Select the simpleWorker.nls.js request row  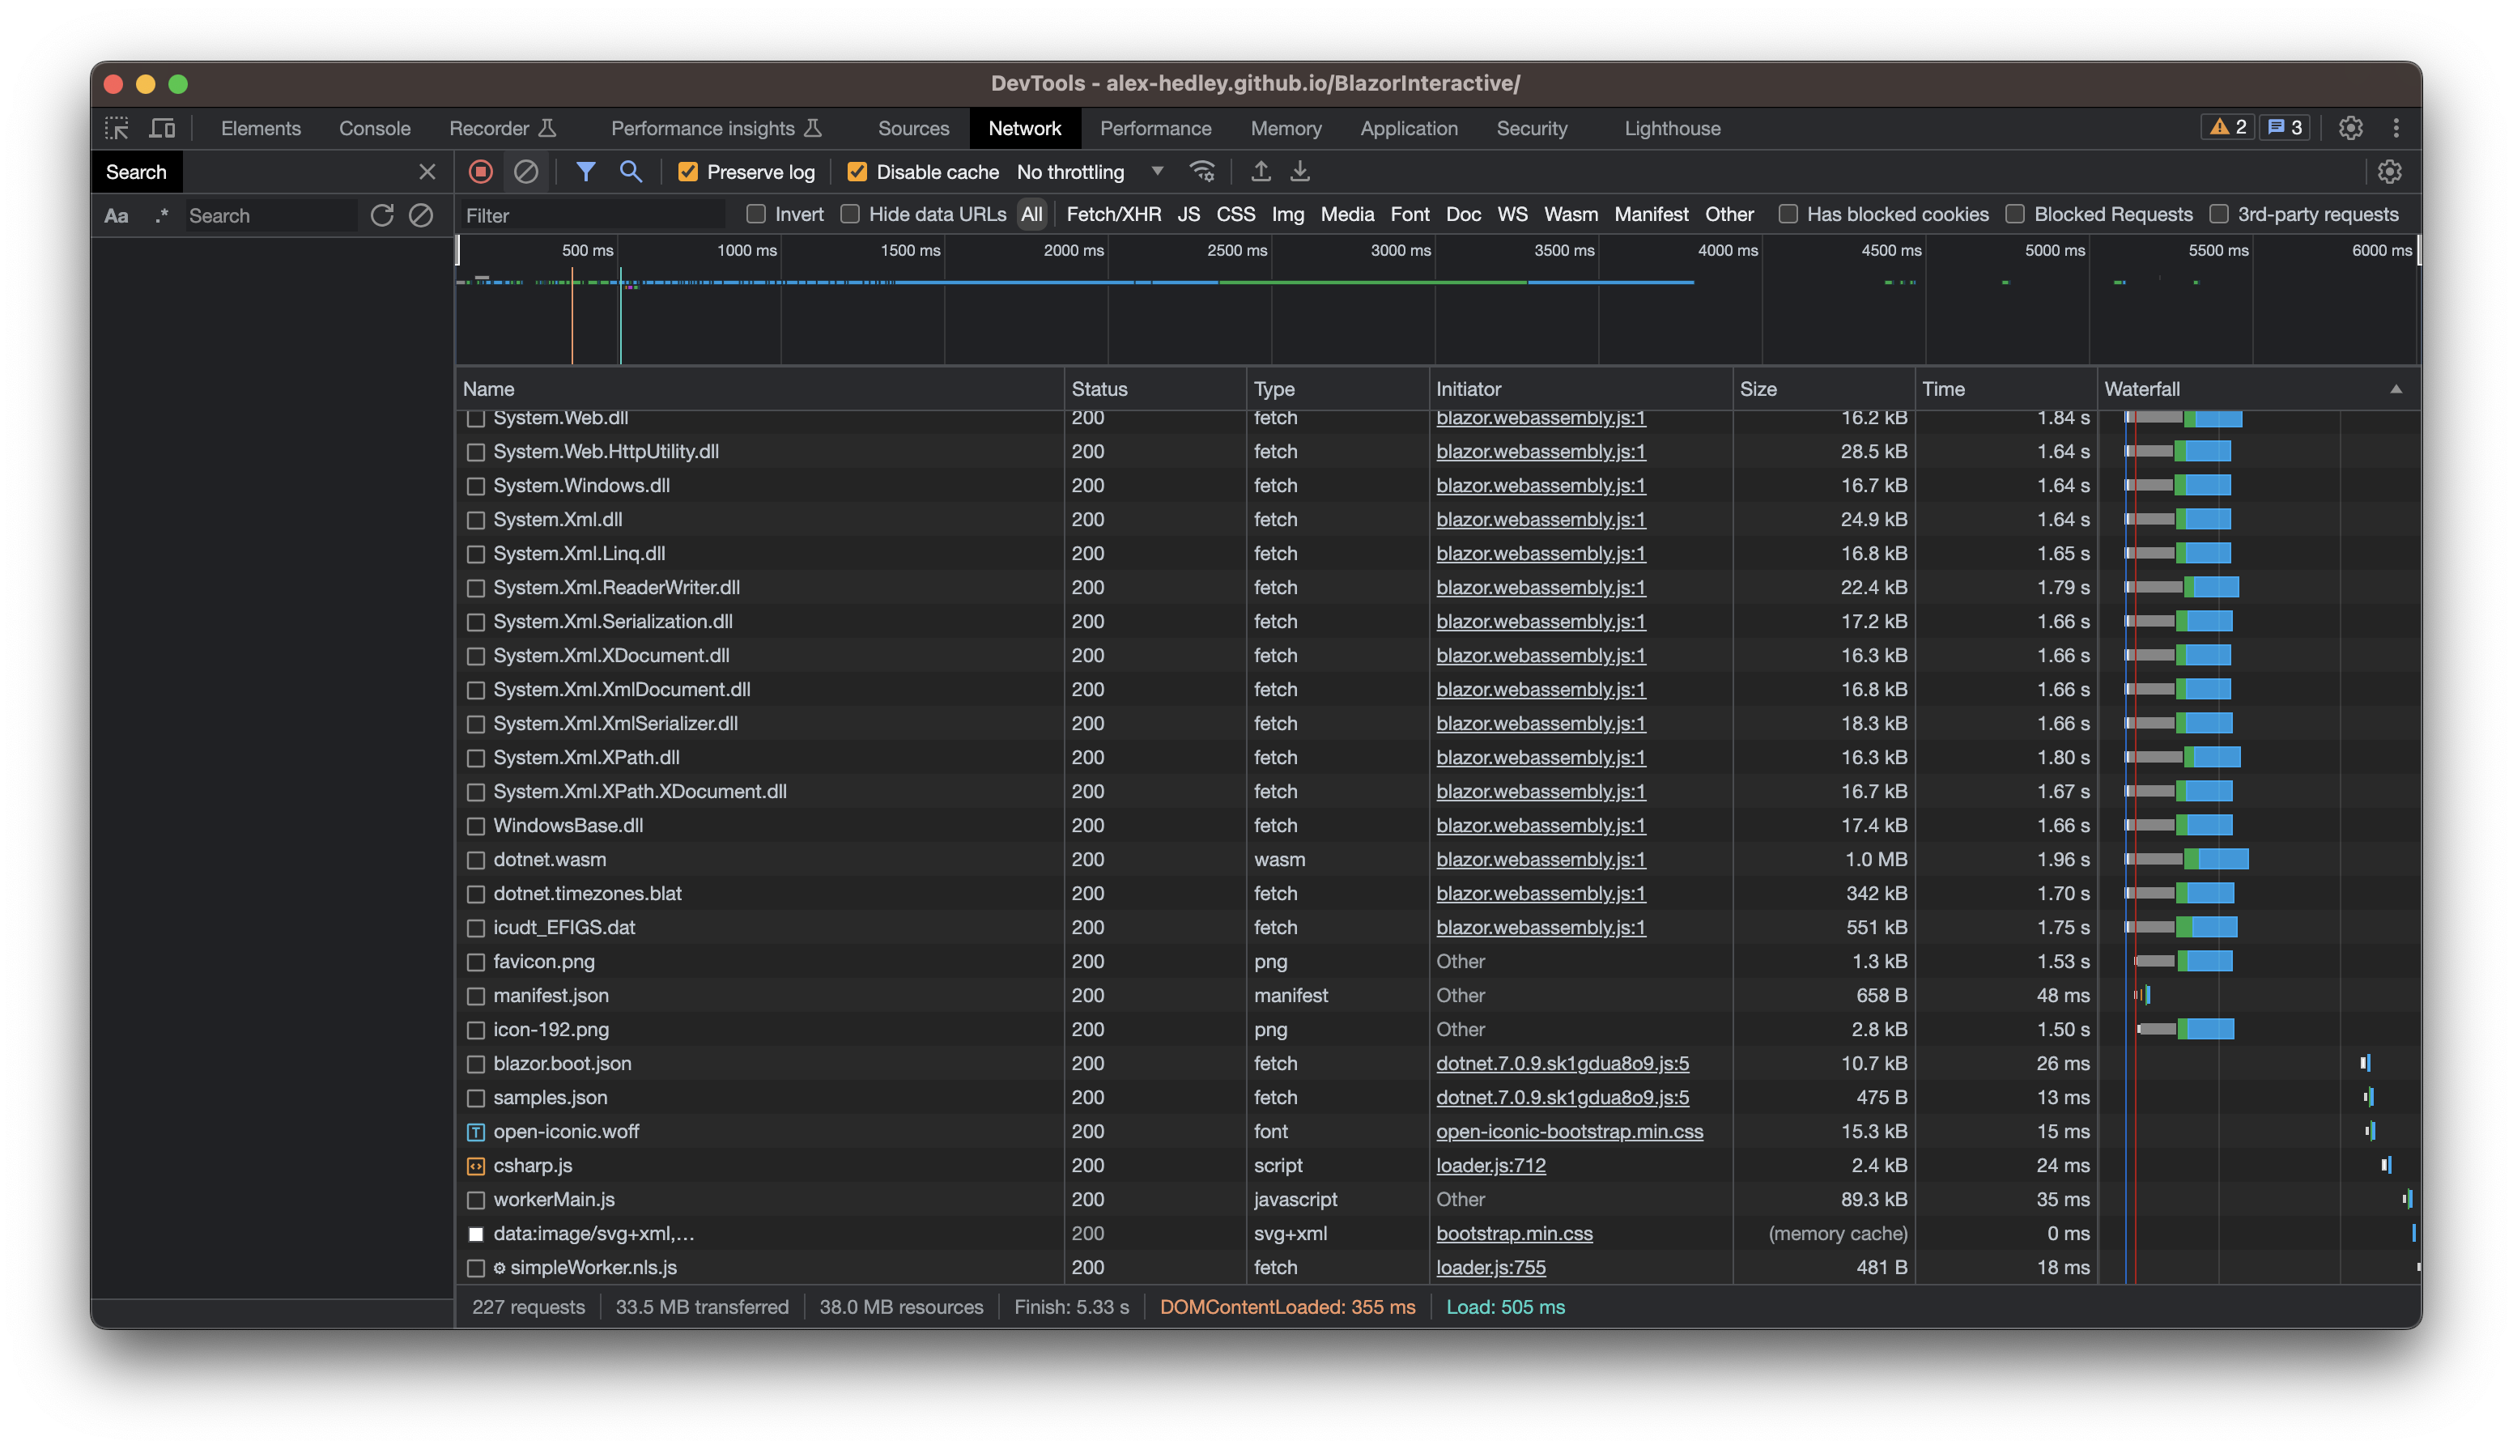1438,1268
